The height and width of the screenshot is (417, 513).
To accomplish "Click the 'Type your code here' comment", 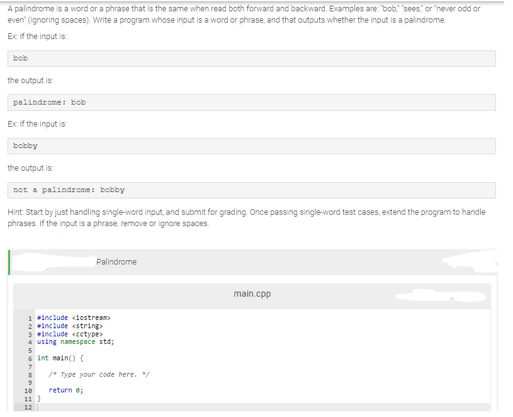I will (99, 374).
